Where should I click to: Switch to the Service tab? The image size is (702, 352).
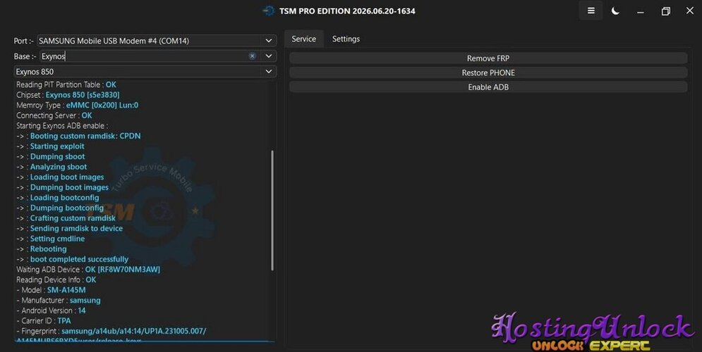tap(304, 39)
